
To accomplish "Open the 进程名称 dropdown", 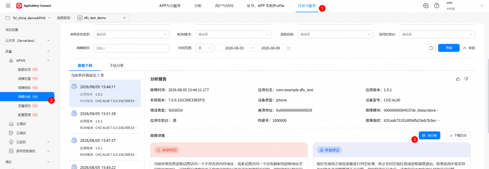I will [x=335, y=34].
